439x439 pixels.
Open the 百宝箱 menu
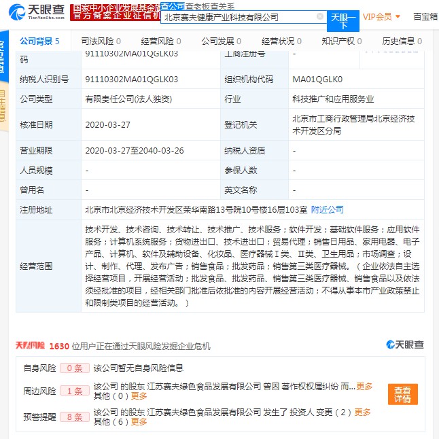(x=426, y=17)
